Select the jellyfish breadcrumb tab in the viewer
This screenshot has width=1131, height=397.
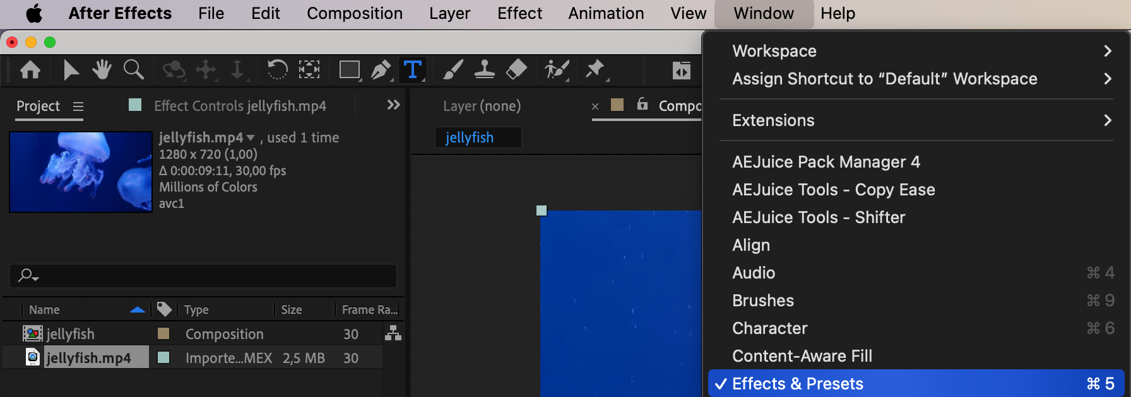pos(478,137)
